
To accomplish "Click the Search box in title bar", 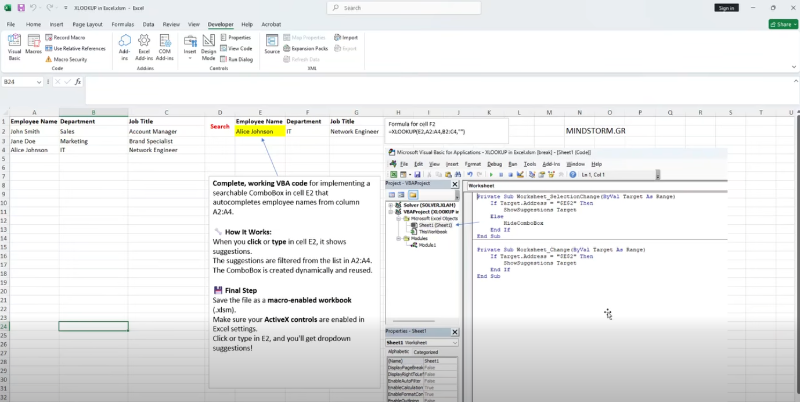I will point(403,8).
